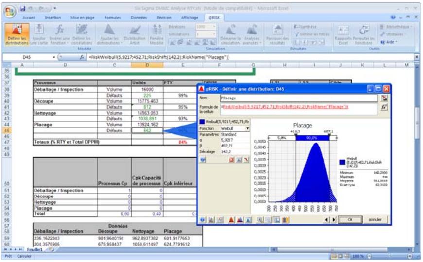Click the blue Weibull color swatch above Fonction
This screenshot has width=423, height=262.
tap(202, 122)
